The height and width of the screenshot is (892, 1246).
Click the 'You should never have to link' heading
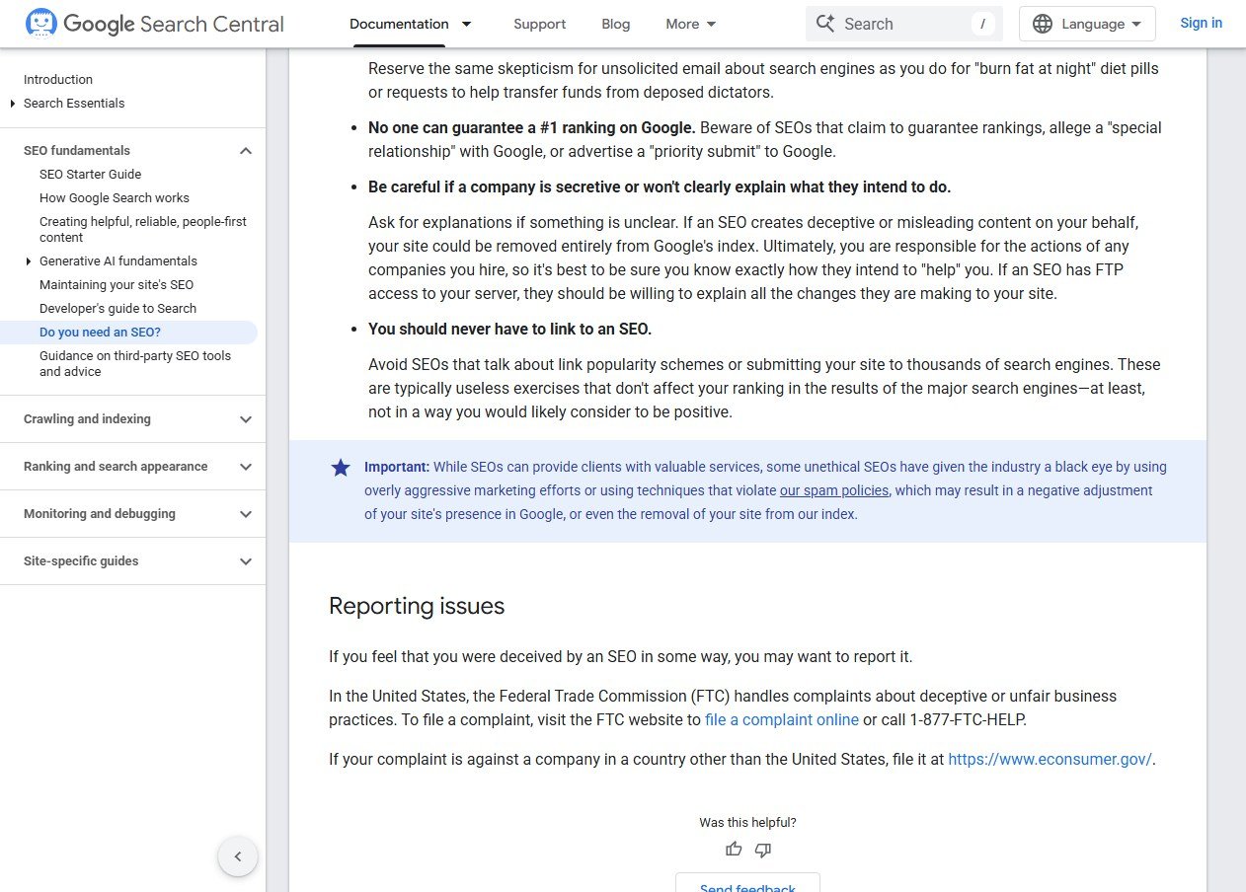[509, 329]
